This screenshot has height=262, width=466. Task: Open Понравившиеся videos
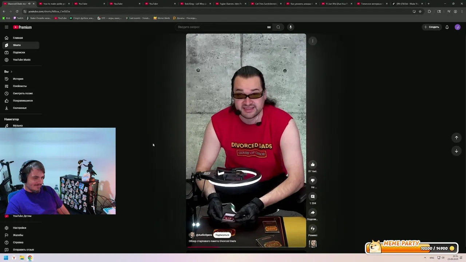[x=20, y=101]
